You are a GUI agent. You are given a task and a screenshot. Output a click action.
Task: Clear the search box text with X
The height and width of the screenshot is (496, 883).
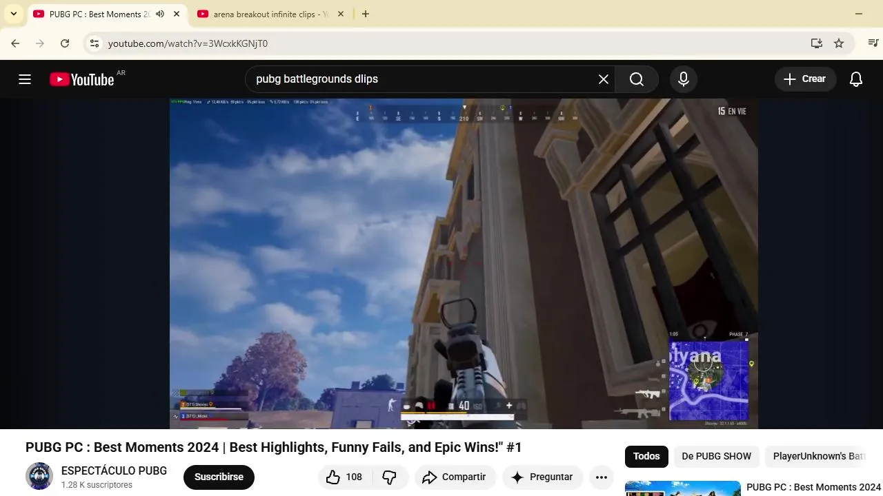pos(604,79)
